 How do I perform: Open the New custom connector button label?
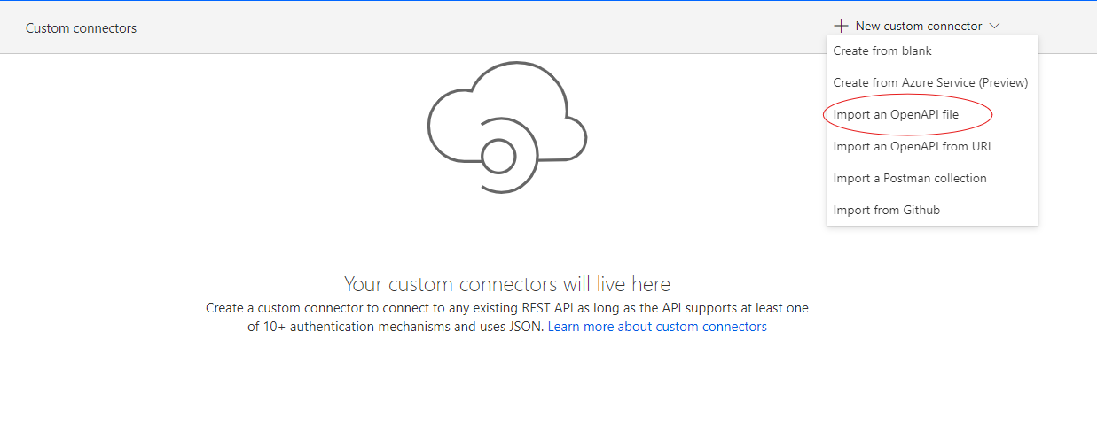(919, 27)
